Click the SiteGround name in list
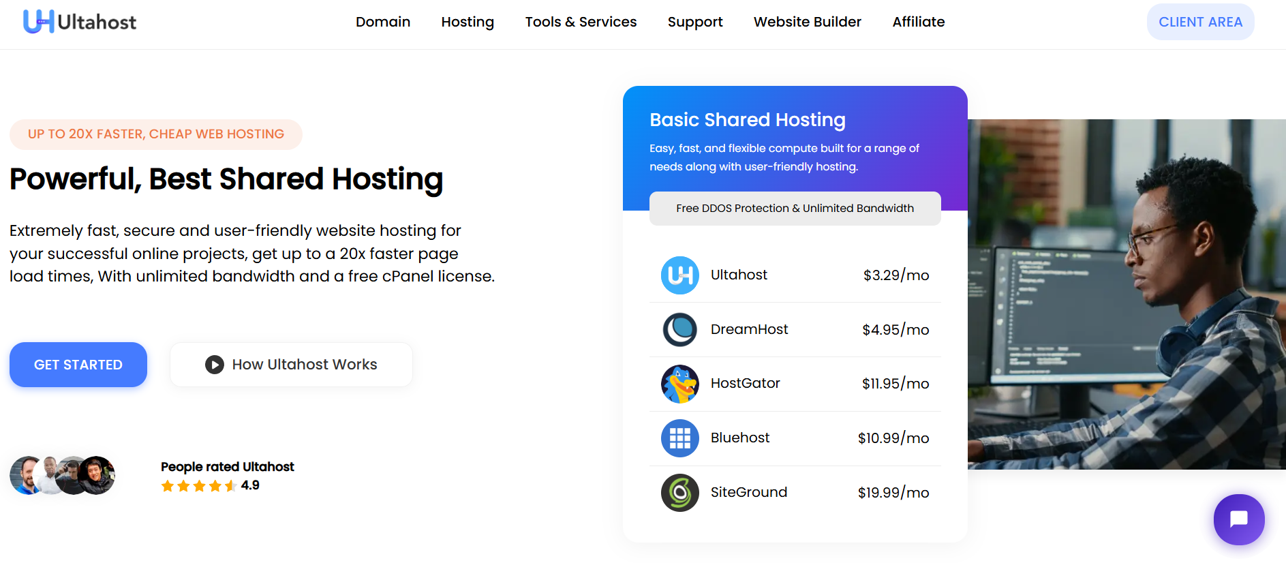 click(749, 492)
